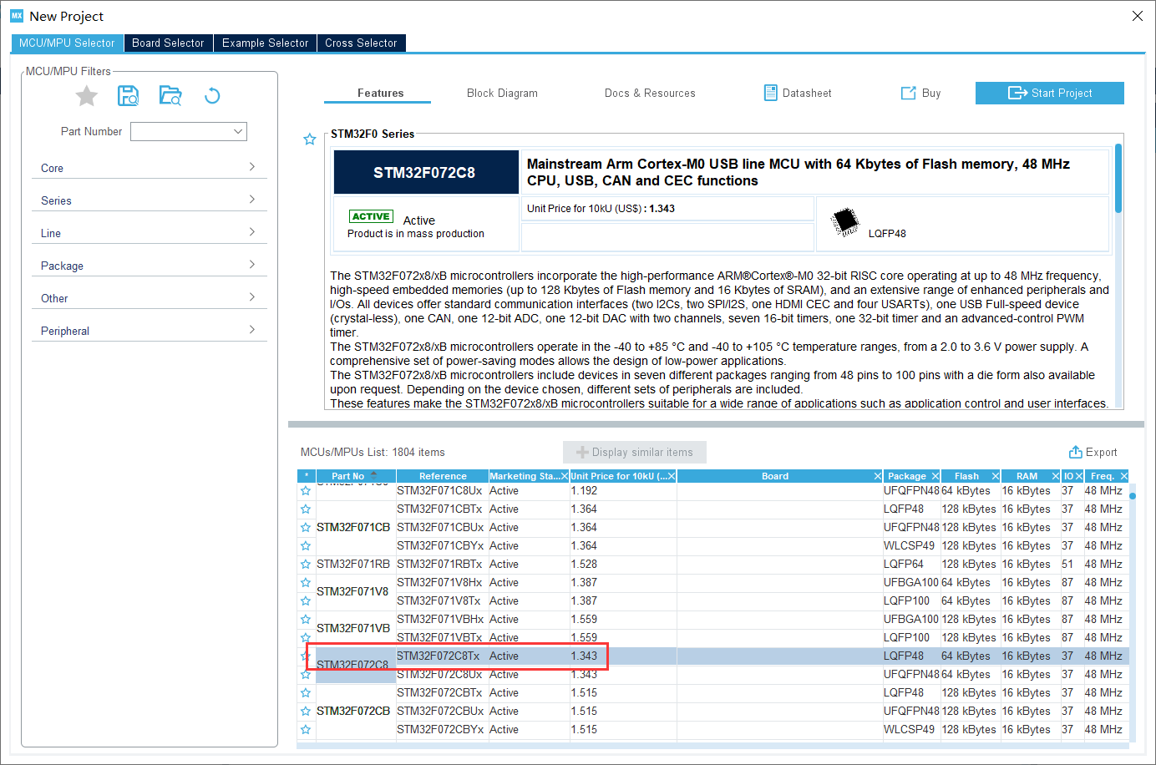Viewport: 1156px width, 765px height.
Task: Sort by Part No column header
Action: (356, 476)
